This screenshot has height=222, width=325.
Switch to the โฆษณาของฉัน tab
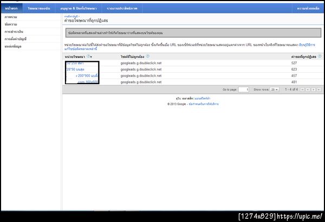point(39,8)
